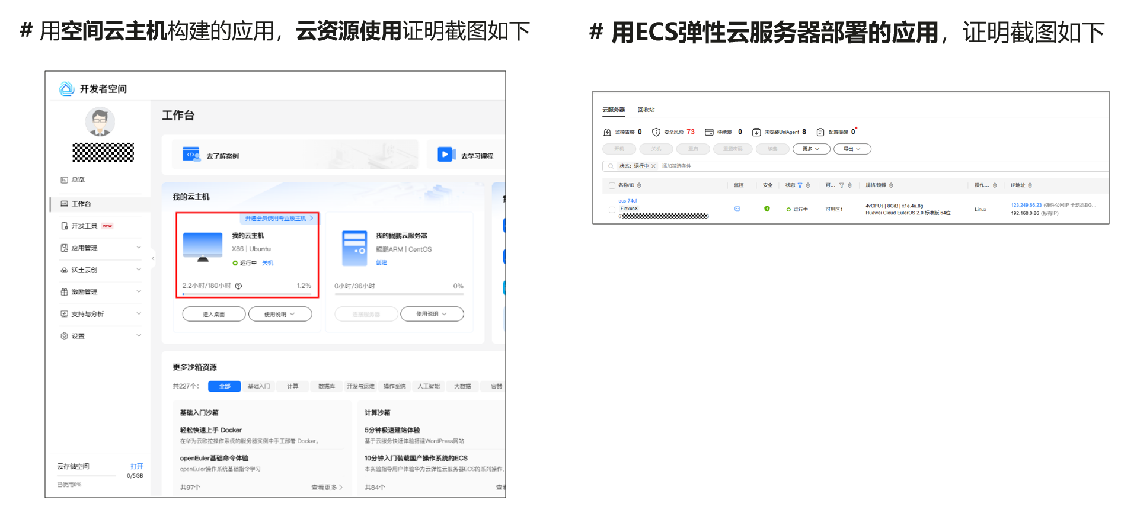Open the 导出 dropdown button
The image size is (1121, 529).
point(852,149)
